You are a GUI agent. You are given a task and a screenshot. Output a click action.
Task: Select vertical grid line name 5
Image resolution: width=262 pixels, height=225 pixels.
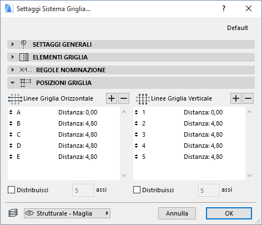pos(144,157)
